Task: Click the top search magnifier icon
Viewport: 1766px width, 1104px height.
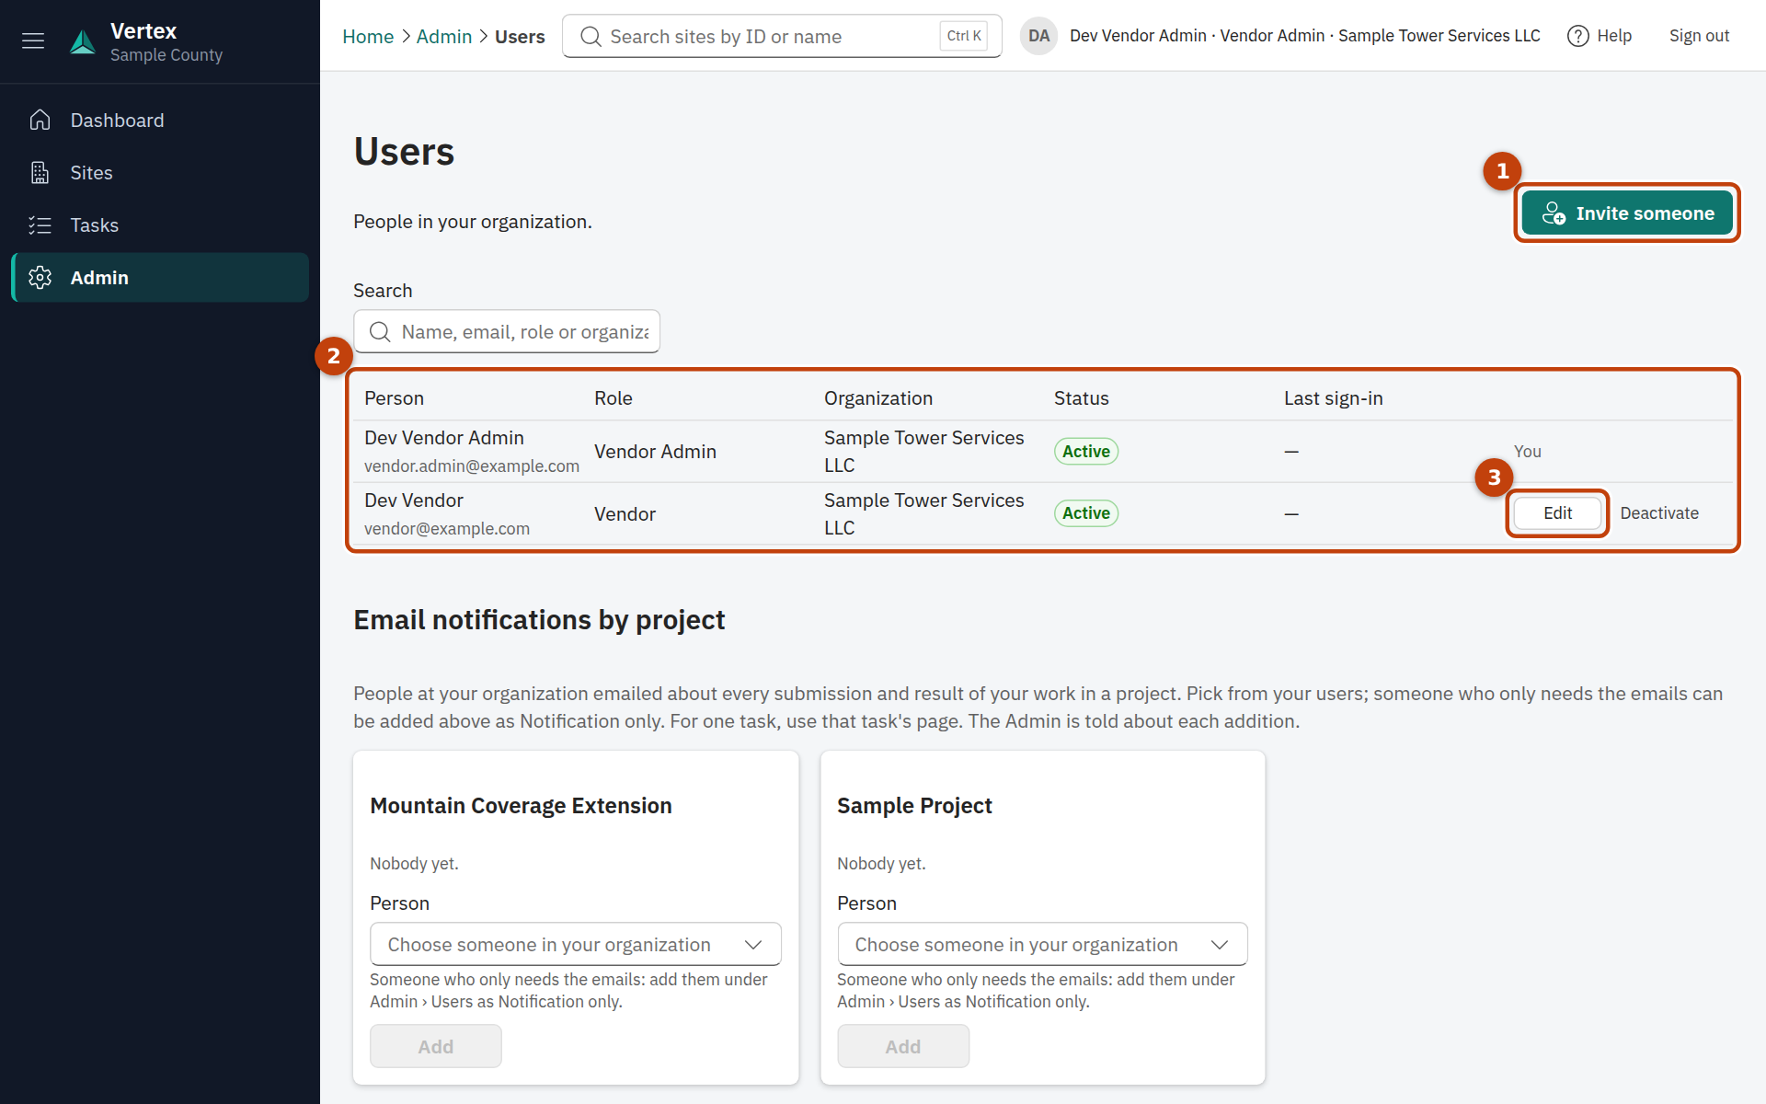Action: (591, 37)
